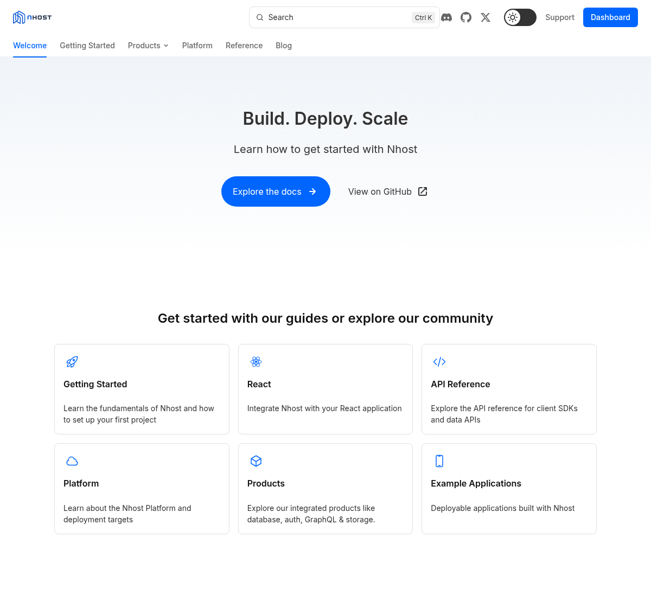Click the box icon on Products card
The height and width of the screenshot is (614, 651).
pyautogui.click(x=256, y=461)
